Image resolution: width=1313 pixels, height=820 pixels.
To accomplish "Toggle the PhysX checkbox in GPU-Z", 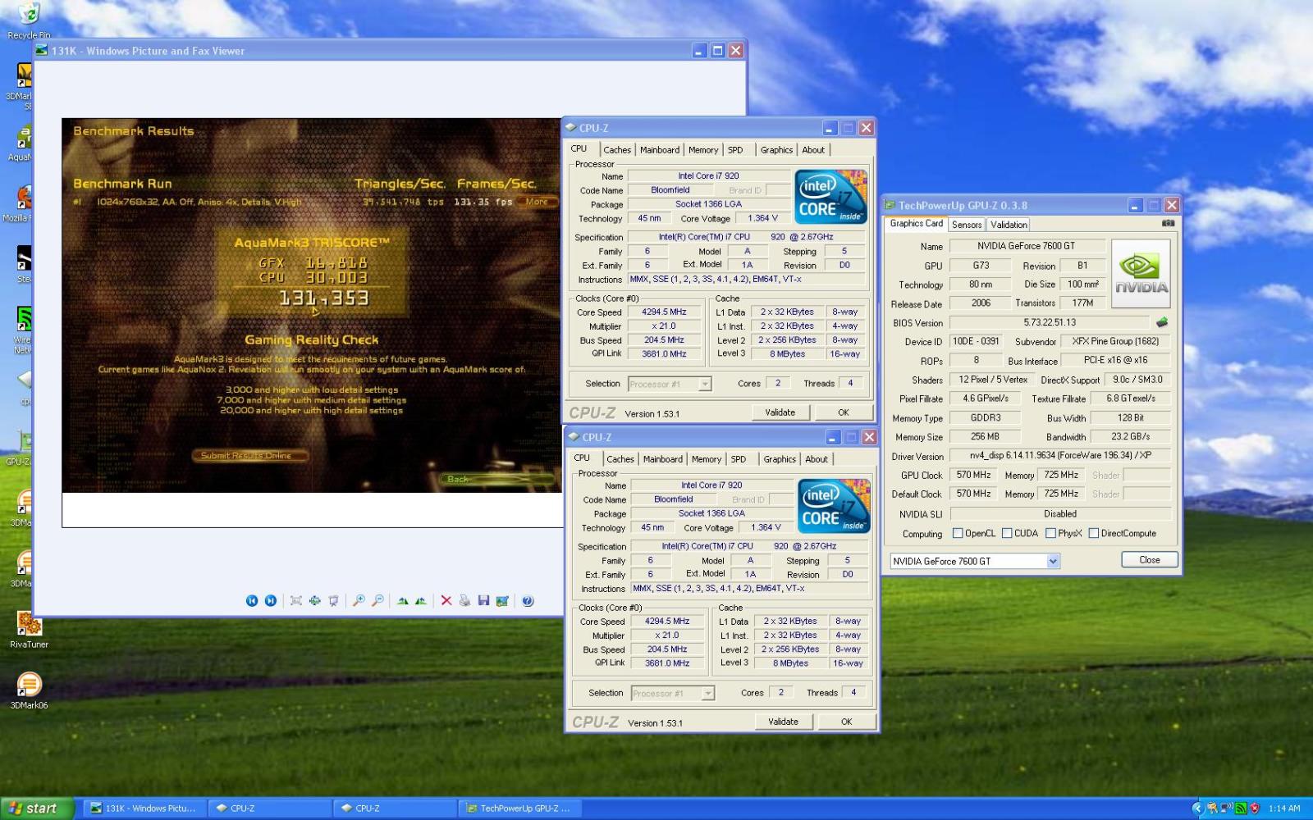I will point(1050,533).
